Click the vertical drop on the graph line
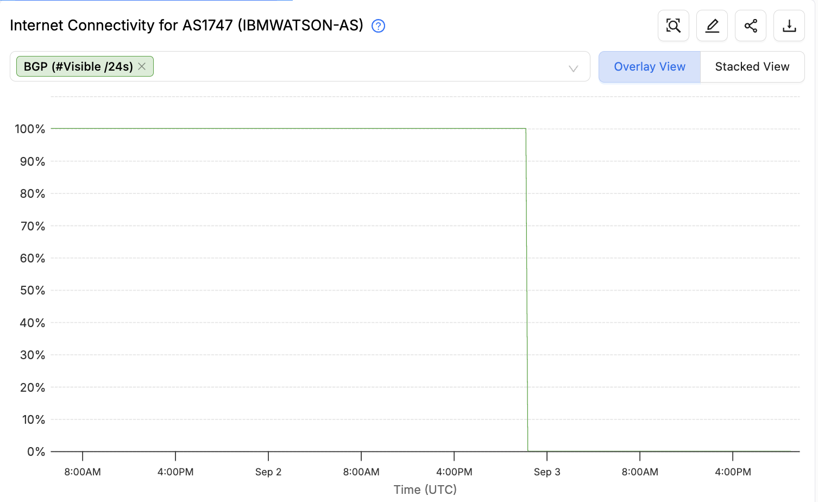Screen dimensions: 818x502 527,290
